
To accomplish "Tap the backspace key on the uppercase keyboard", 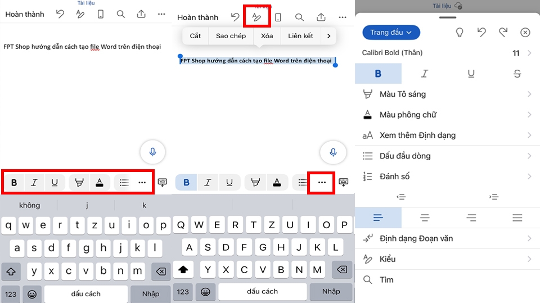I will click(x=342, y=269).
